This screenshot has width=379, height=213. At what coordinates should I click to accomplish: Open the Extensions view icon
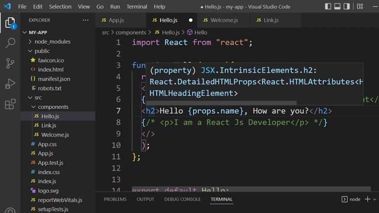click(x=10, y=104)
